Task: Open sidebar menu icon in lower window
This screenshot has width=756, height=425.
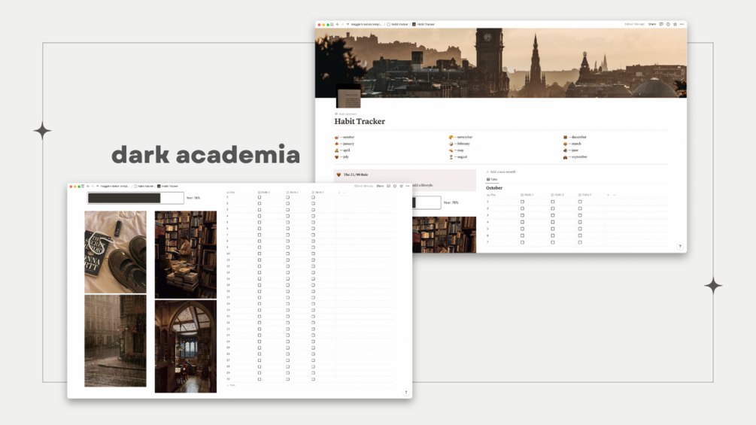Action: [x=83, y=186]
